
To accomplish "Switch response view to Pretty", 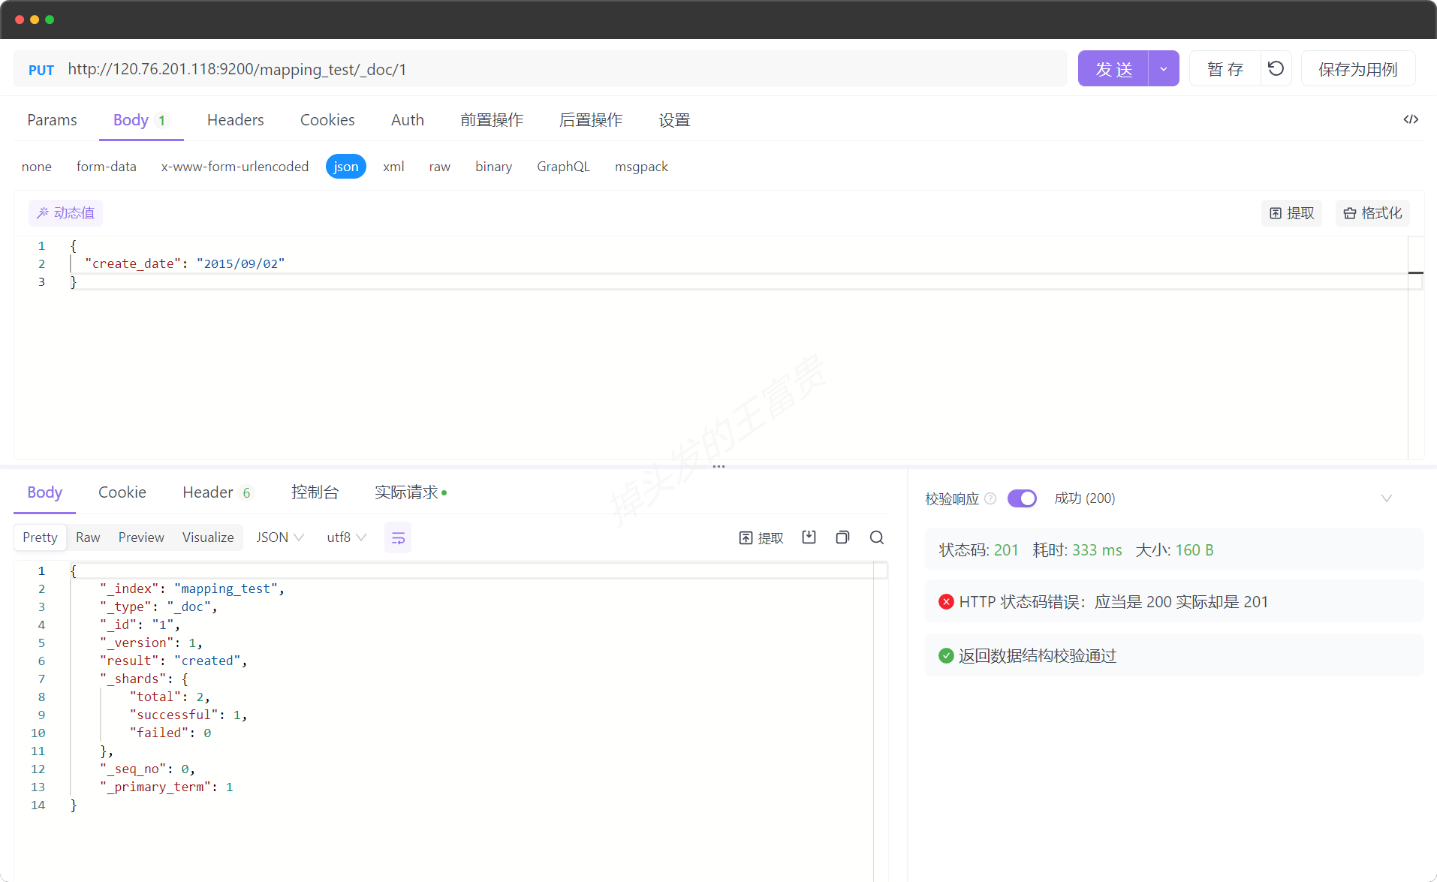I will click(40, 537).
